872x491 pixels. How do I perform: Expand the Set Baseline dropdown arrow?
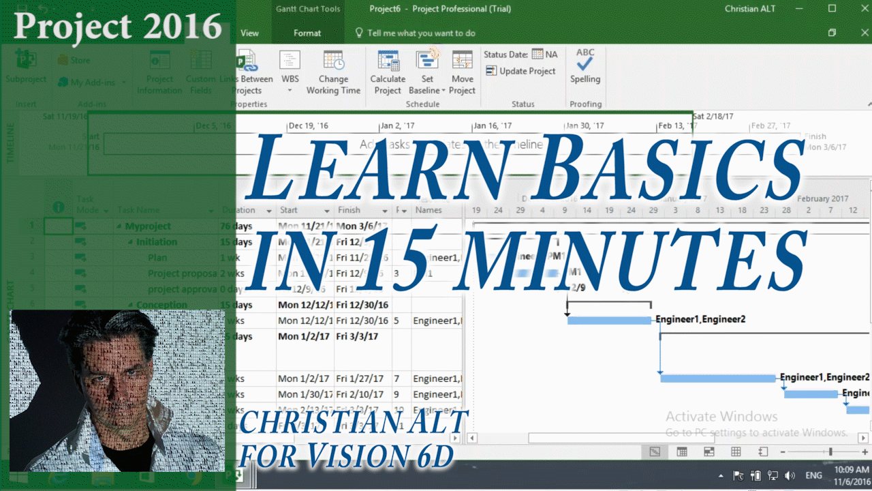pyautogui.click(x=443, y=90)
